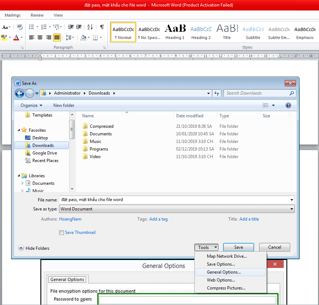
Task: Select Recent Places in navigation pane
Action: 42,161
